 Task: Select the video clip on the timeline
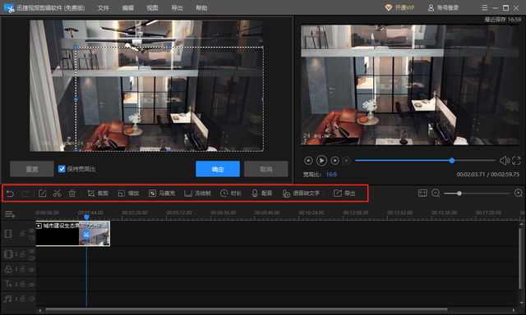point(73,234)
